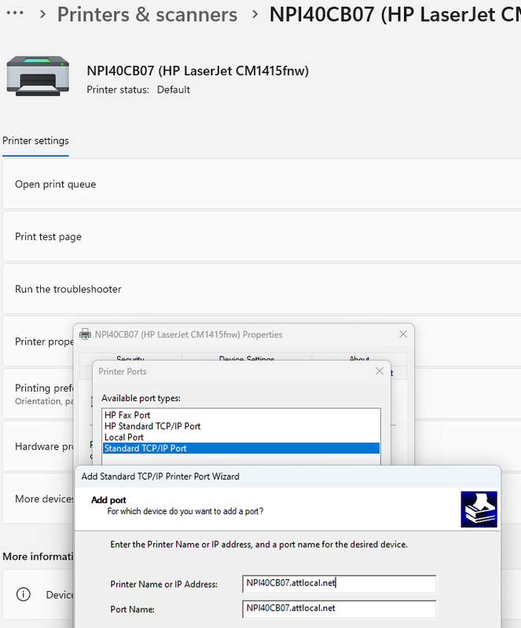
Task: Open print queue
Action: tap(55, 184)
